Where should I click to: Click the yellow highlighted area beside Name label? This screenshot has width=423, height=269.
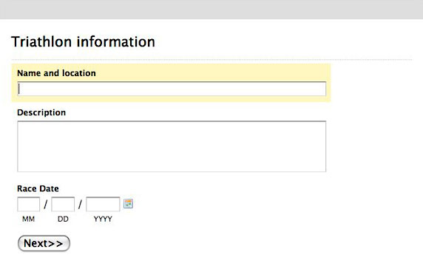click(213, 72)
